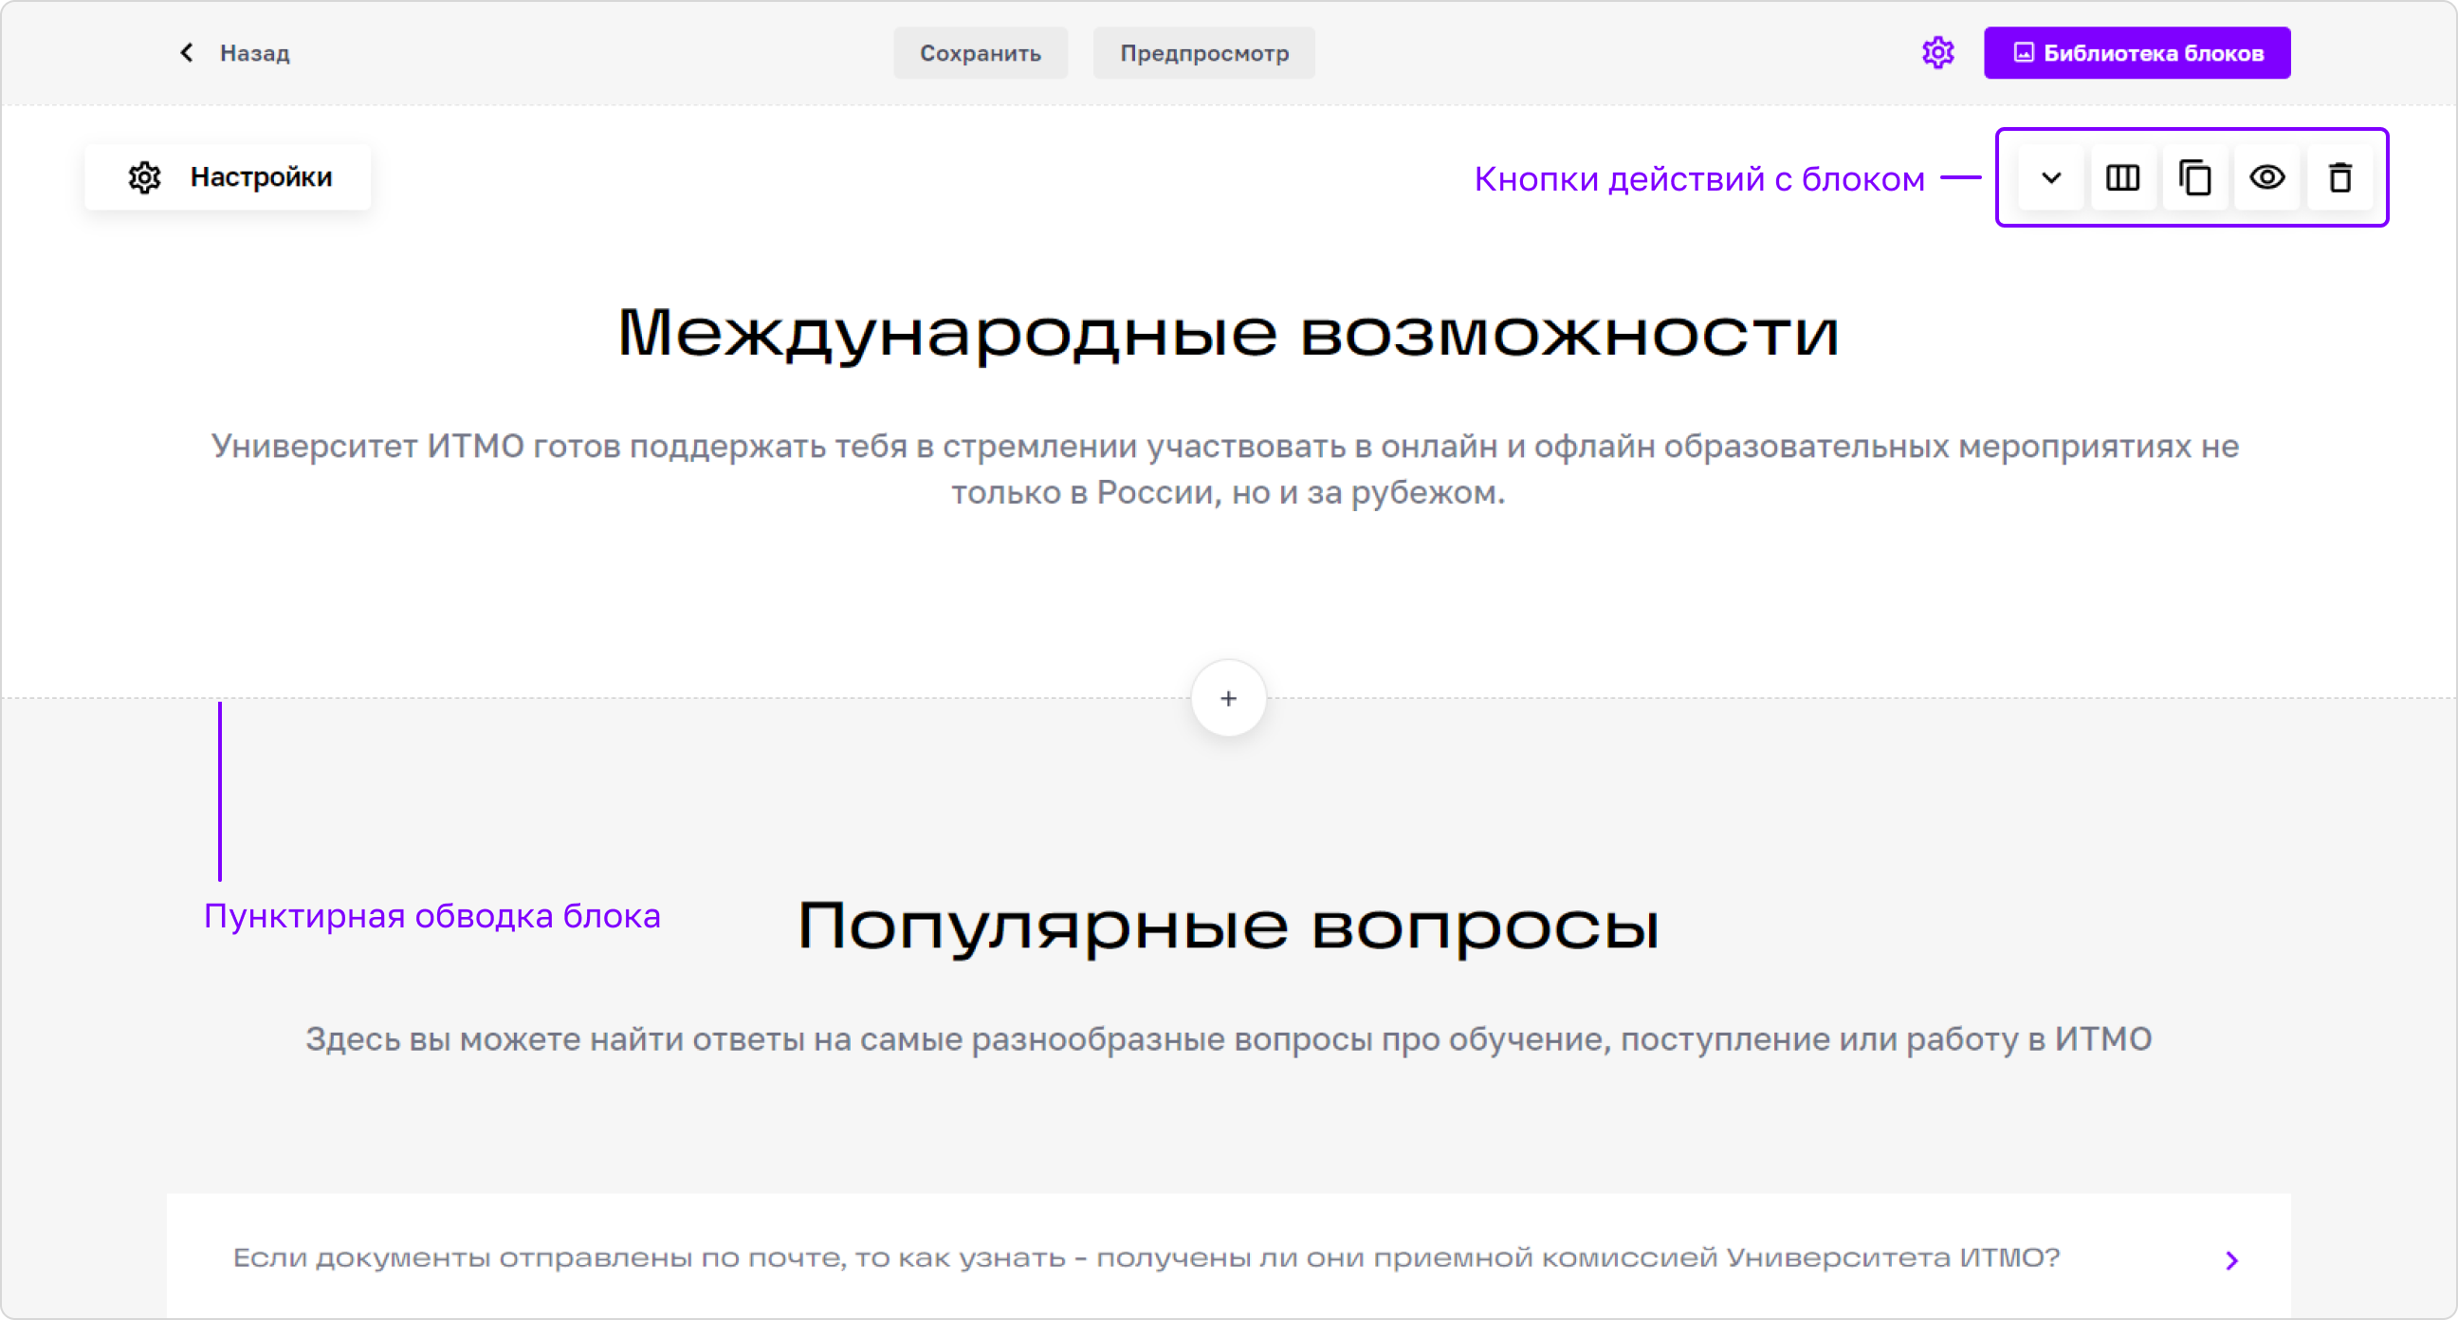Click the text 'Здесь вы можете найти ответы'
The height and width of the screenshot is (1320, 2458).
578,1038
